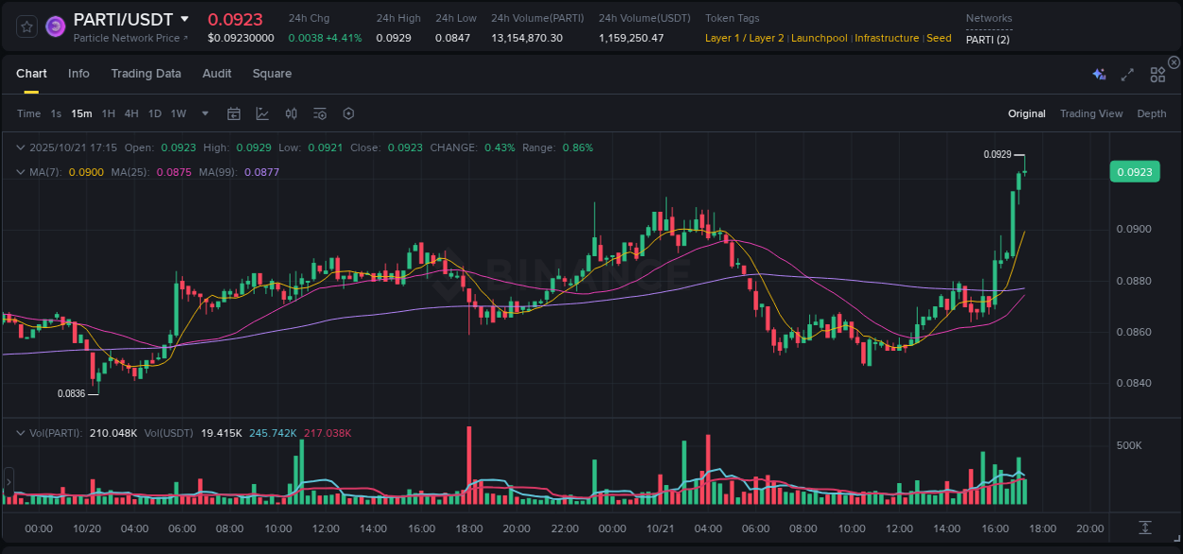Toggle the favorite star for PARTI/USDT
1183x554 pixels.
26,26
